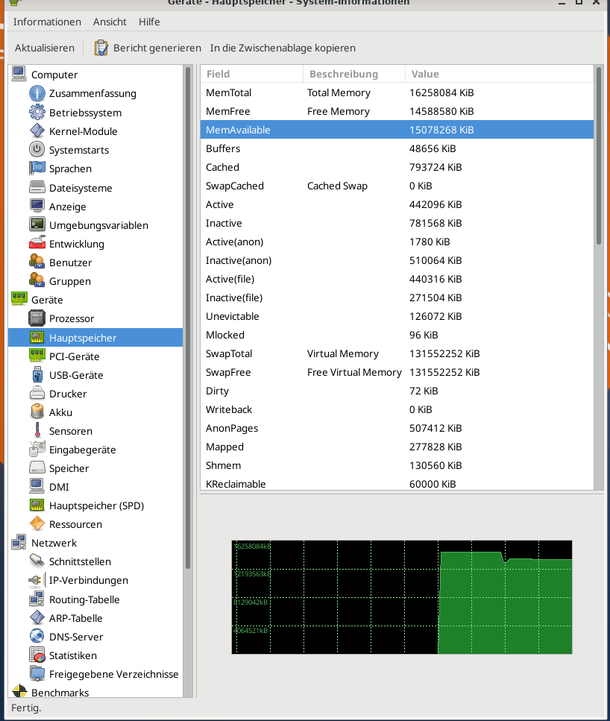Select Akku battery icon

pyautogui.click(x=37, y=412)
